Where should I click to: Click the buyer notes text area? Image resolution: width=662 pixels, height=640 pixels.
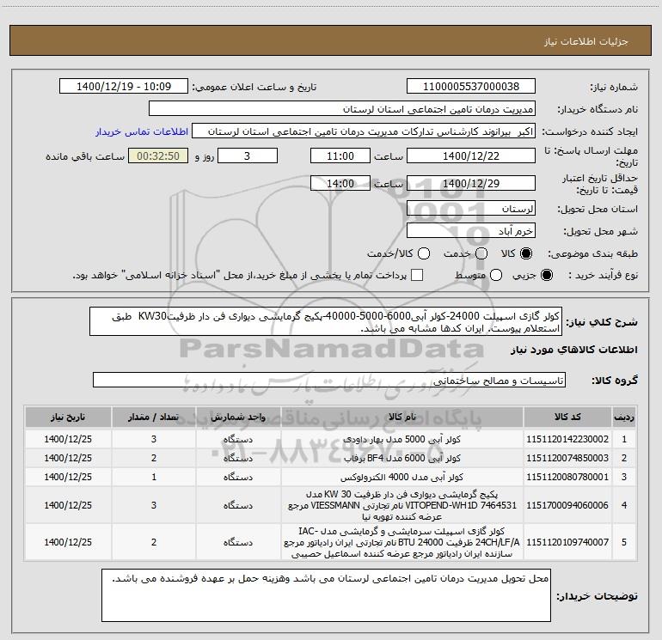coord(326,595)
